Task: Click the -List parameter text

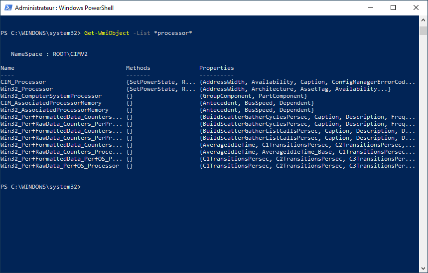Action: click(x=142, y=33)
